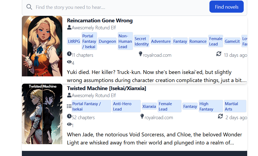The image size is (258, 156).
Task: Open the Reincarnation Gone Wrong cover thumbnail
Action: [42, 46]
